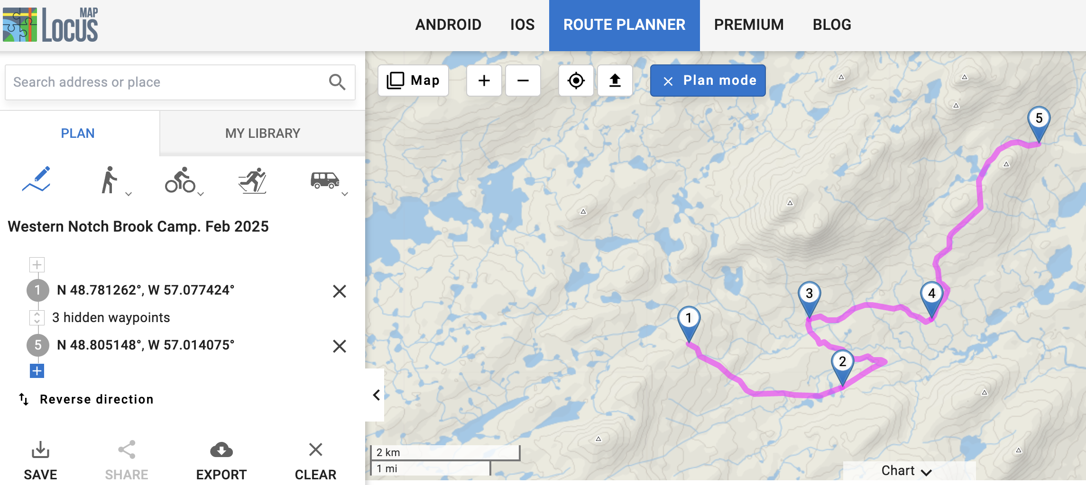Click the upload/import track icon
This screenshot has height=485, width=1086.
click(x=615, y=81)
